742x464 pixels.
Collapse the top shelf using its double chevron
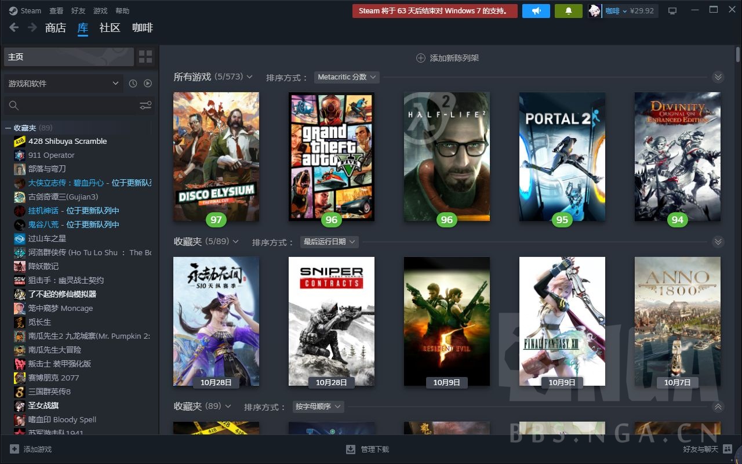pos(718,77)
